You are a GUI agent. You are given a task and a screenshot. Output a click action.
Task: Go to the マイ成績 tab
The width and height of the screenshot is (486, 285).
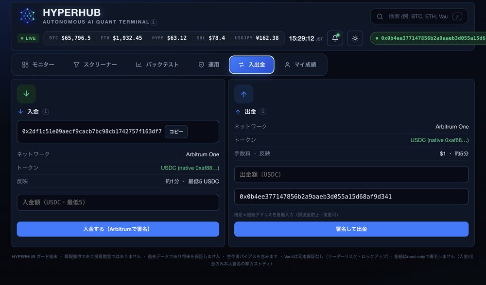point(300,65)
